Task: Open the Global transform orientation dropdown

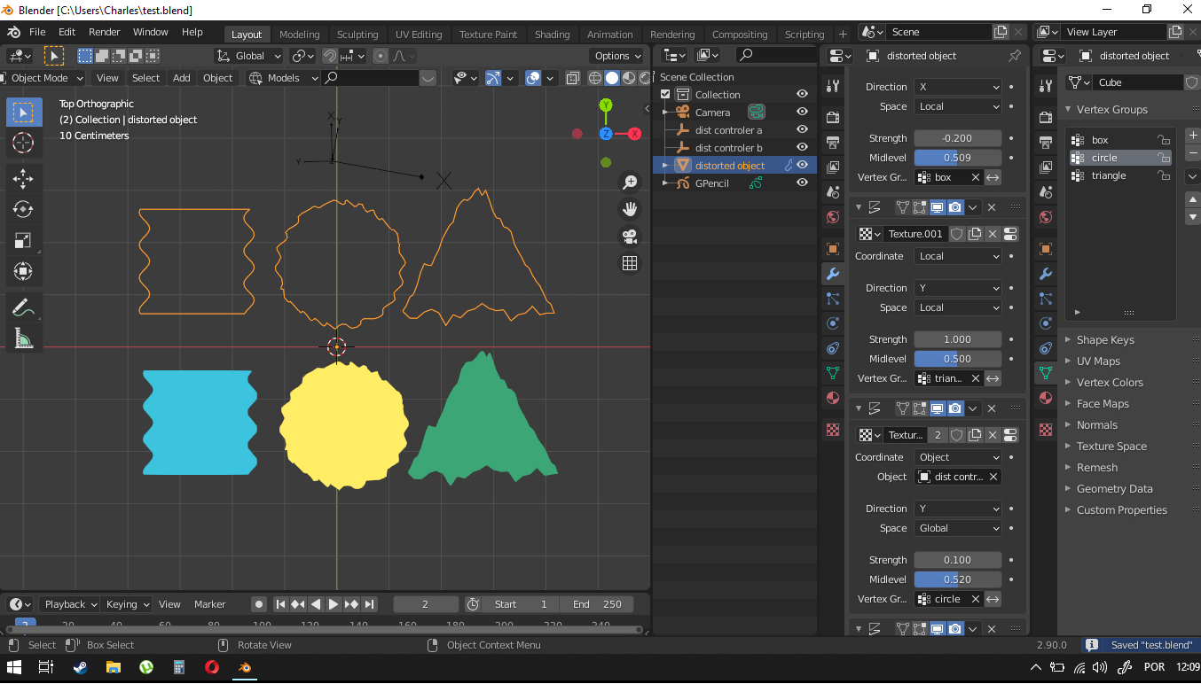Action: click(x=249, y=56)
